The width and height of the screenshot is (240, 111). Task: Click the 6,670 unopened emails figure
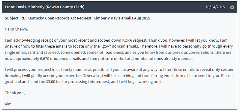[44, 59]
